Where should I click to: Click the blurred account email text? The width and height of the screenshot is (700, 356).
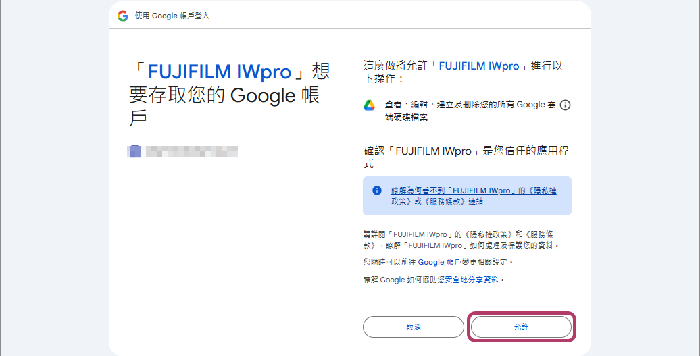coord(192,151)
